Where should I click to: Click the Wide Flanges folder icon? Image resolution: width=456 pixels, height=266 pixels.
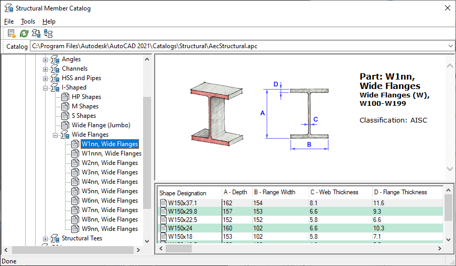pos(65,135)
